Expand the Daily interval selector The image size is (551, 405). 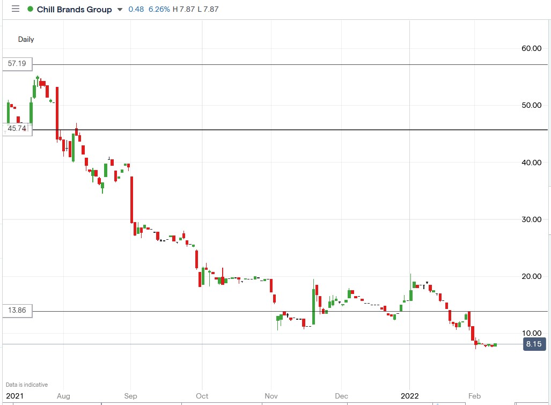pos(26,39)
